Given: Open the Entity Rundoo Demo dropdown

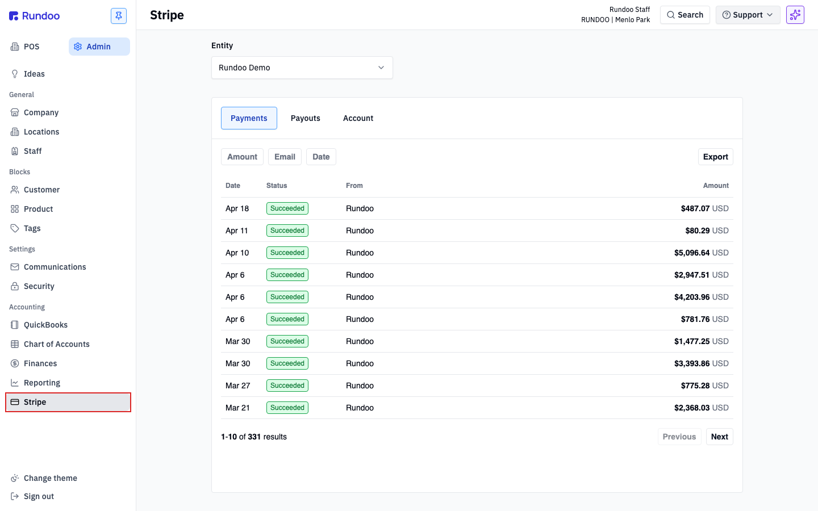Looking at the screenshot, I should click(x=302, y=68).
